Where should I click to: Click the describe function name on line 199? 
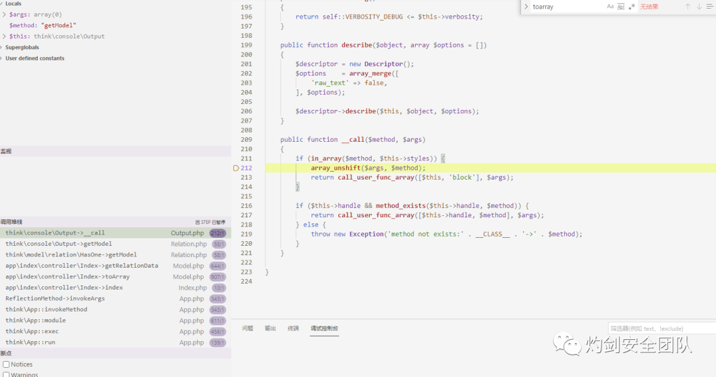(357, 45)
